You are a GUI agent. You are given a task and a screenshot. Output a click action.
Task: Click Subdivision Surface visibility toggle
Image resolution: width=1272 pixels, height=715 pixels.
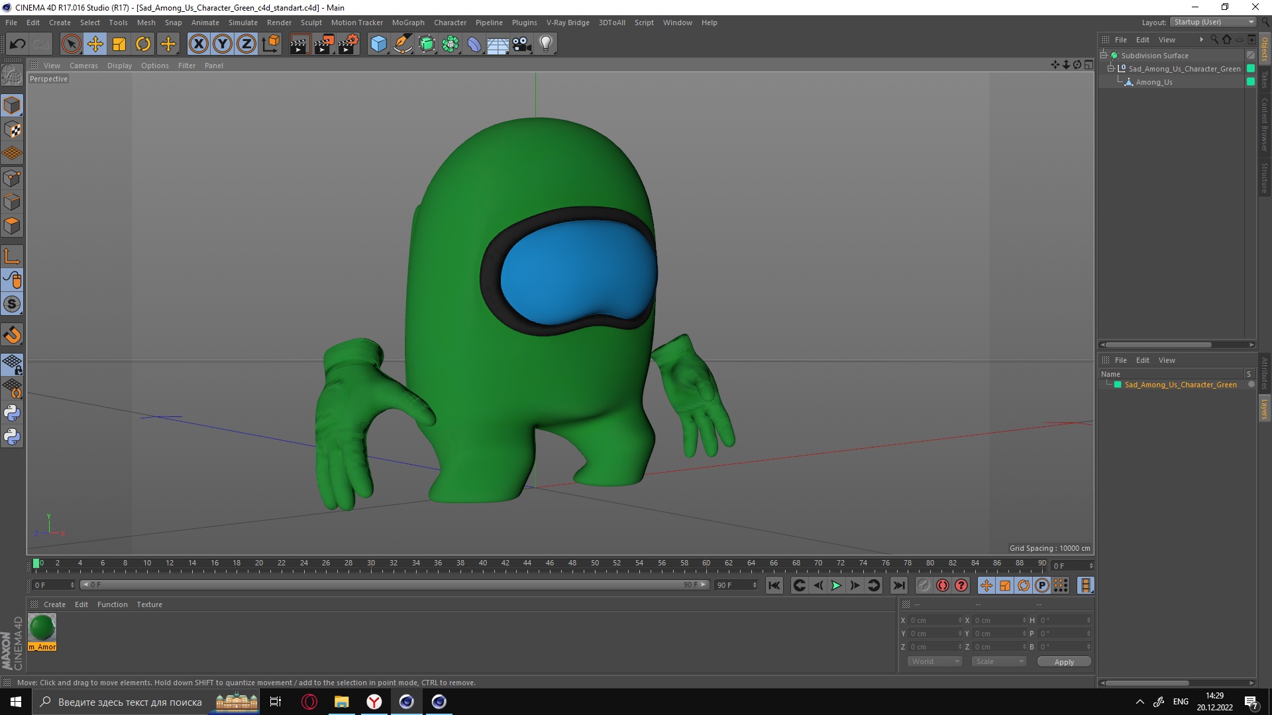pyautogui.click(x=1250, y=56)
